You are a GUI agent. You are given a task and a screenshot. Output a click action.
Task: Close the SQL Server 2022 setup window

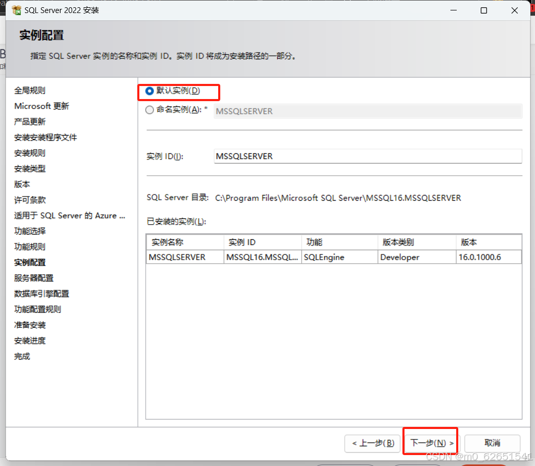(515, 10)
